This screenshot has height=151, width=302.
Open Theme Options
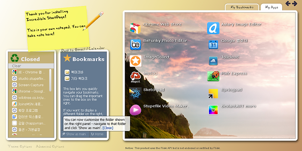(20, 146)
